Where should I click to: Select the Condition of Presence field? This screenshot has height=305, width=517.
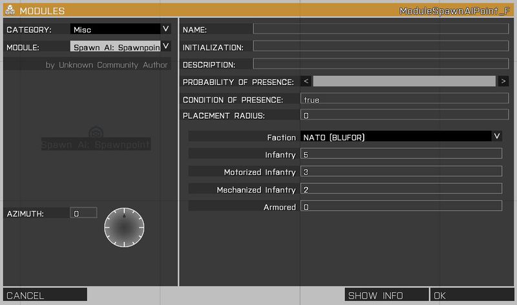tap(405, 99)
